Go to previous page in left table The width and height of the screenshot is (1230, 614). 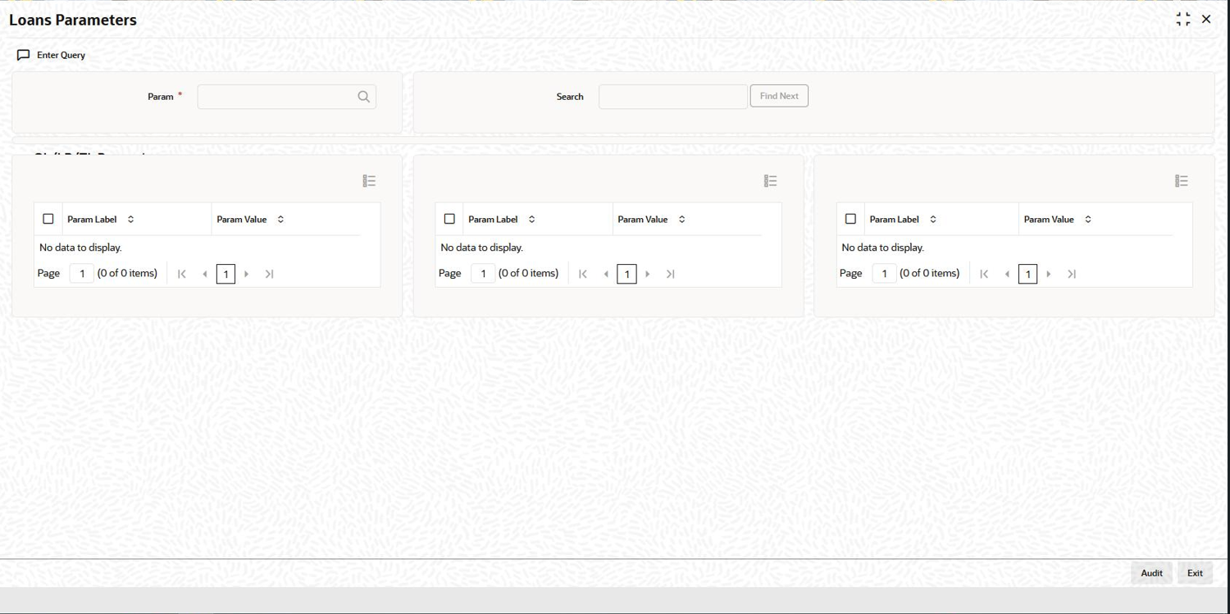(x=204, y=274)
